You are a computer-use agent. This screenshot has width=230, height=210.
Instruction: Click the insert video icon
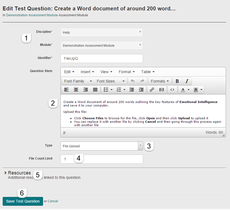click(x=161, y=90)
